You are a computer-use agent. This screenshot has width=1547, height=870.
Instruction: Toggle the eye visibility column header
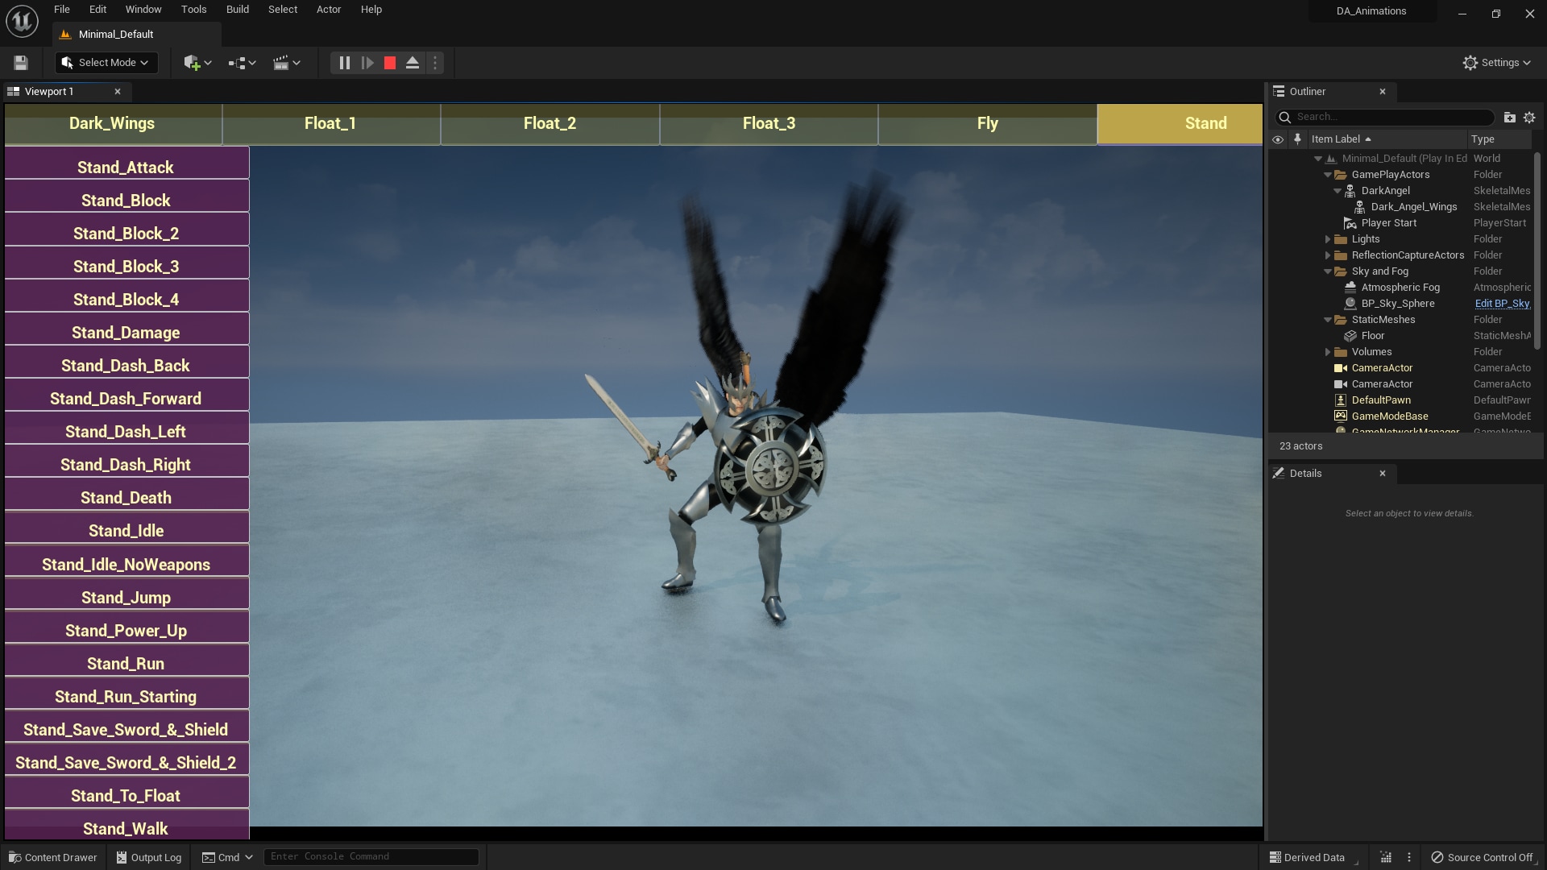coord(1278,139)
